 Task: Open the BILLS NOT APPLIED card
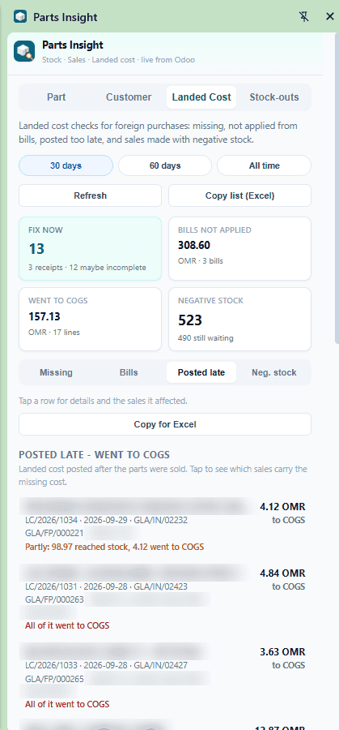pos(239,249)
